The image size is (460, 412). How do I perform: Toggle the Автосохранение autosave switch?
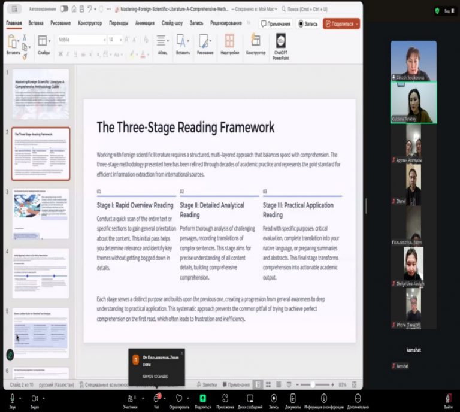64,9
